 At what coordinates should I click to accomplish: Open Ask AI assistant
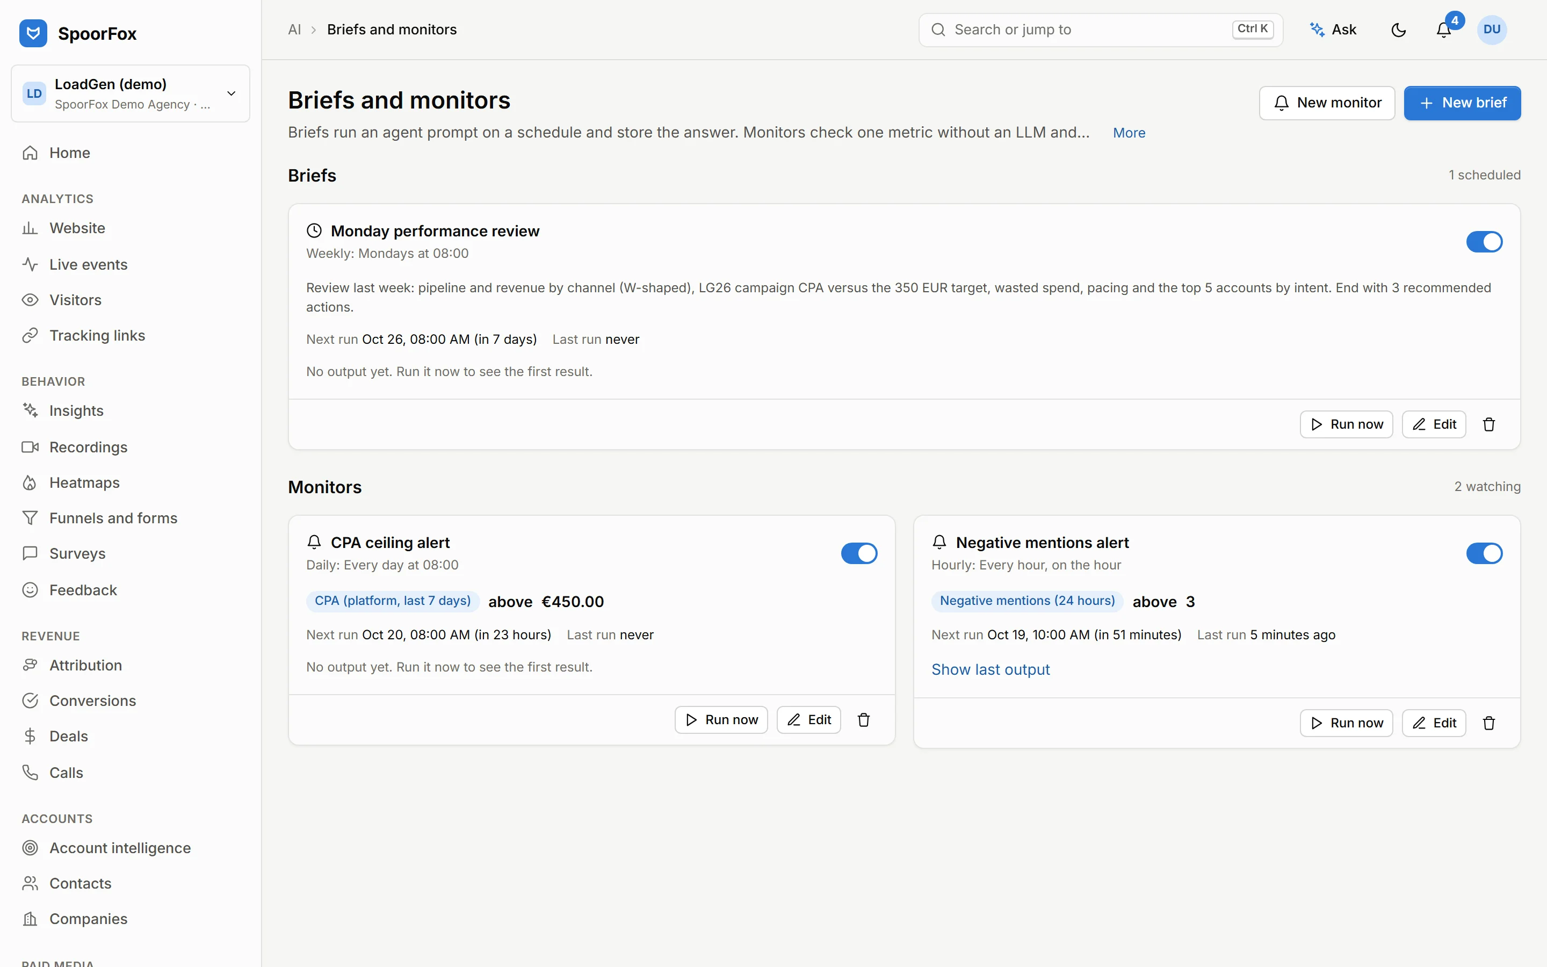coord(1333,30)
